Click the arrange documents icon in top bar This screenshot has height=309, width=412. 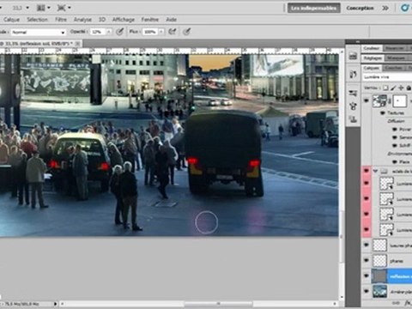point(41,8)
